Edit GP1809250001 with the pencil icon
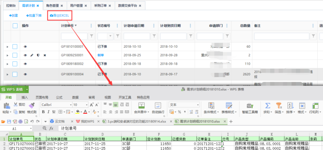The width and height of the screenshot is (323, 150). pos(32,55)
